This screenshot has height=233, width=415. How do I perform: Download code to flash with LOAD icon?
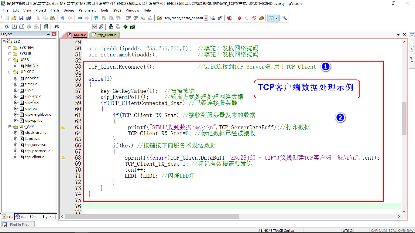click(x=46, y=27)
